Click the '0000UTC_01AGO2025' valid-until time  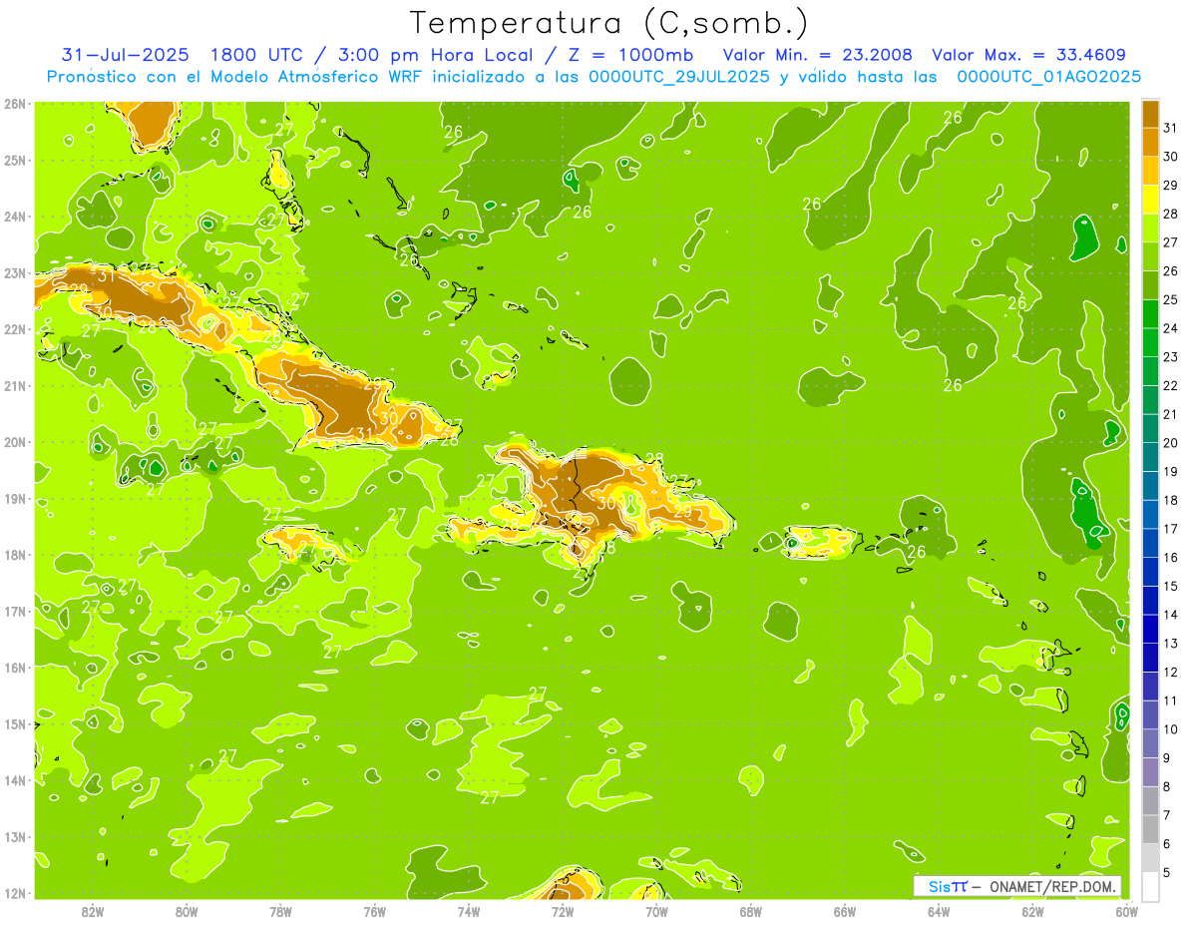[1049, 77]
